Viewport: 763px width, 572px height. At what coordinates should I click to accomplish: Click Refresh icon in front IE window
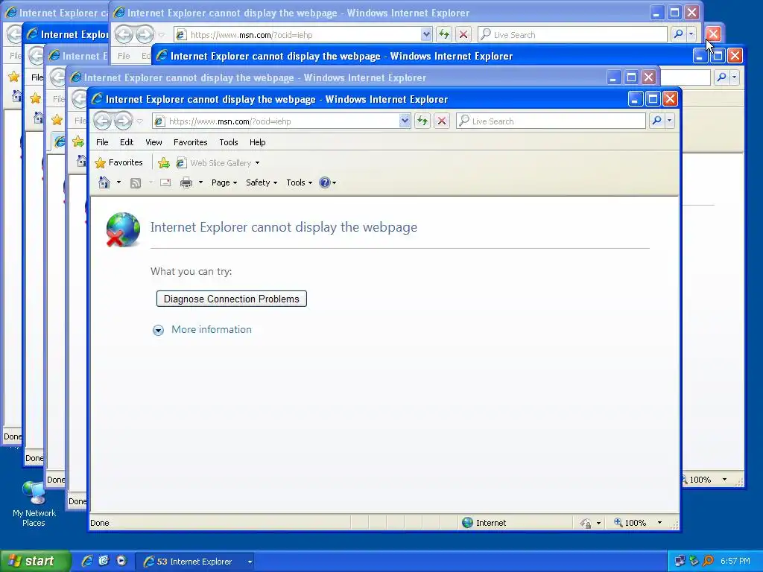(422, 121)
